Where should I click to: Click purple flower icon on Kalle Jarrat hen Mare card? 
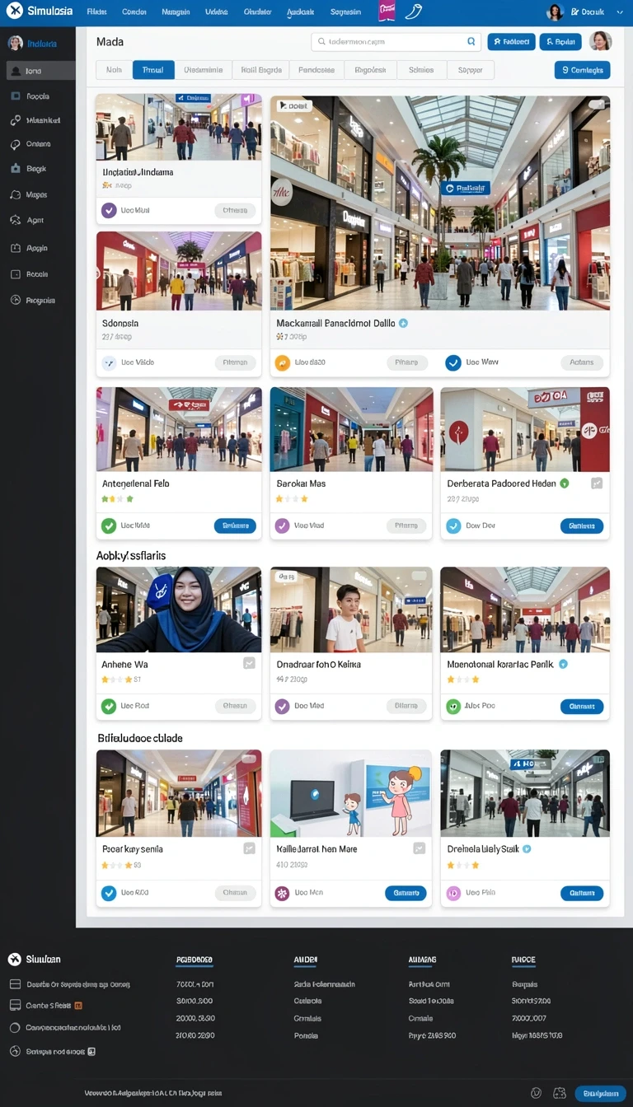(282, 893)
